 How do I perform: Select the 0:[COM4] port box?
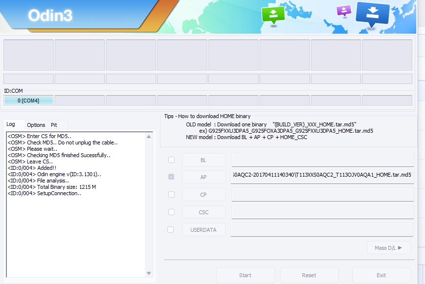click(x=28, y=101)
